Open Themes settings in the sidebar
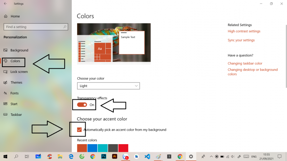The image size is (287, 161). tap(16, 82)
